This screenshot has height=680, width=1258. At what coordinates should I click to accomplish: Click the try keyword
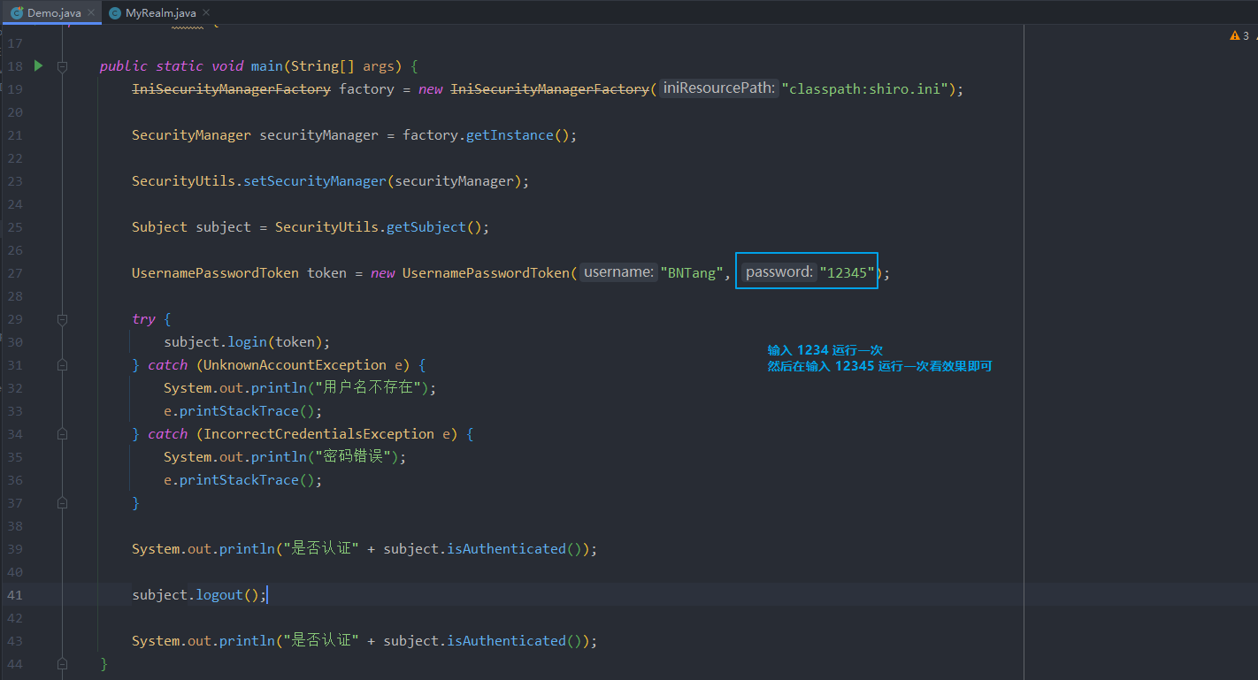(x=143, y=319)
